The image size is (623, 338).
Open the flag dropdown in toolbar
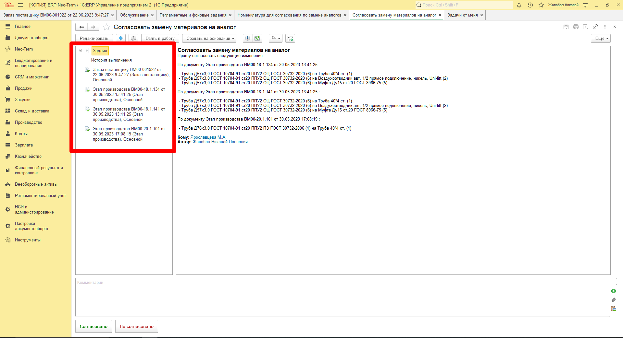(x=276, y=38)
